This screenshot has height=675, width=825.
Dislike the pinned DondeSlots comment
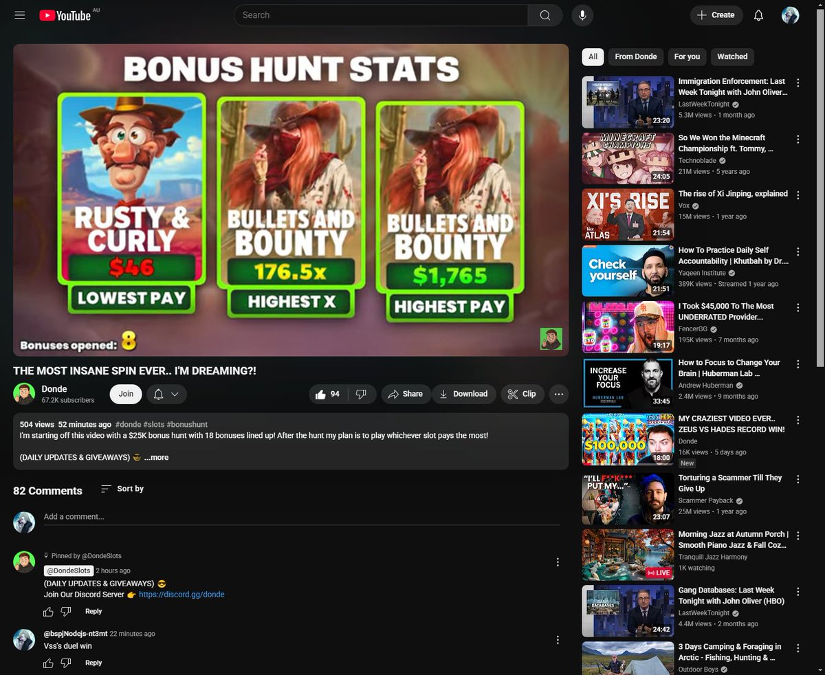click(x=66, y=611)
